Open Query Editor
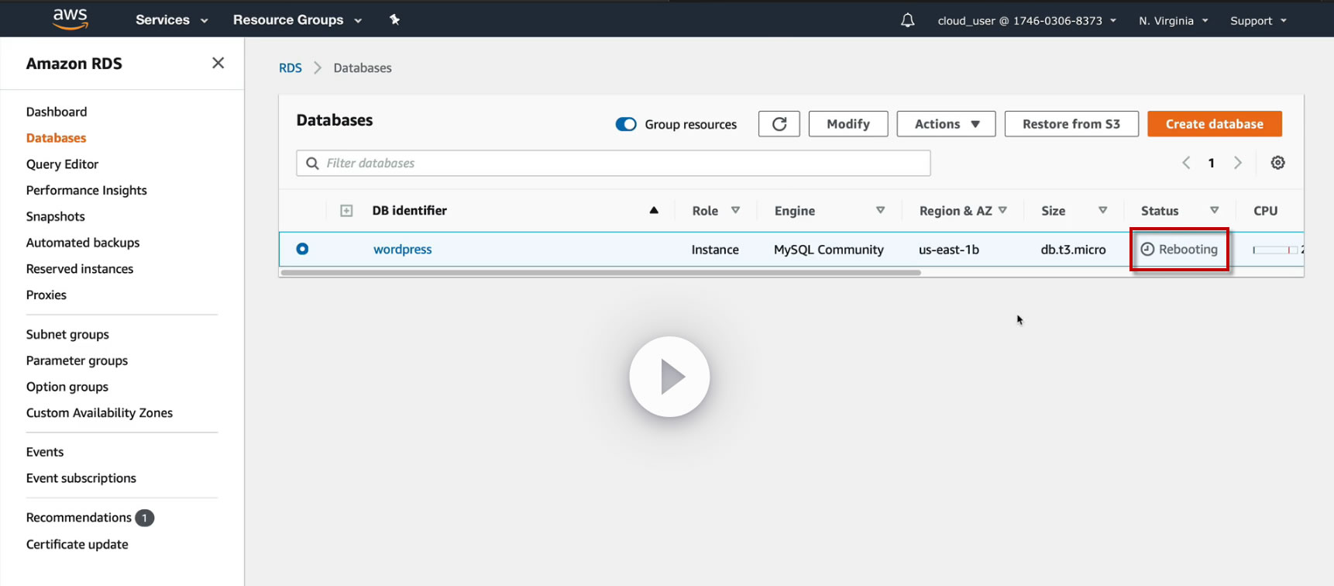This screenshot has height=586, width=1334. pyautogui.click(x=62, y=164)
